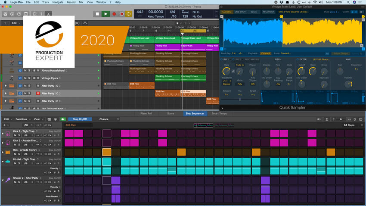Toggle the red Record-enable on selected After Party track
The image size is (366, 206).
click(38, 94)
